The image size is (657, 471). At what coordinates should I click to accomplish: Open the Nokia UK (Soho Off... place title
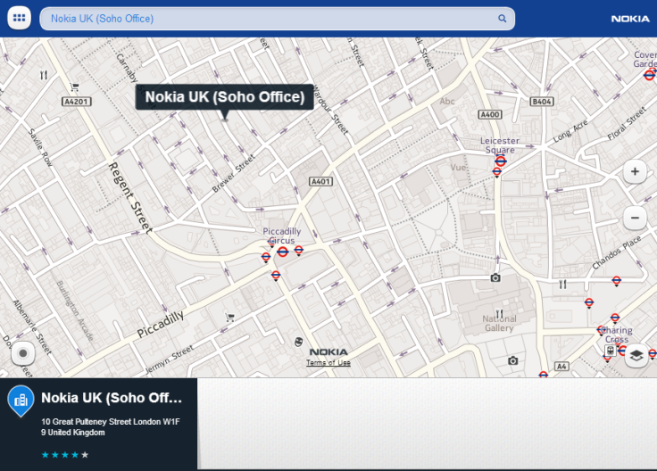click(x=112, y=398)
